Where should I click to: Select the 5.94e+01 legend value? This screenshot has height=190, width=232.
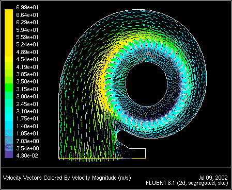coord(27,30)
